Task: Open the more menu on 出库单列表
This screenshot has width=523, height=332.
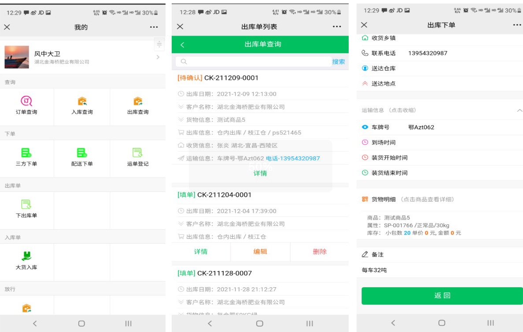Action: tap(337, 27)
